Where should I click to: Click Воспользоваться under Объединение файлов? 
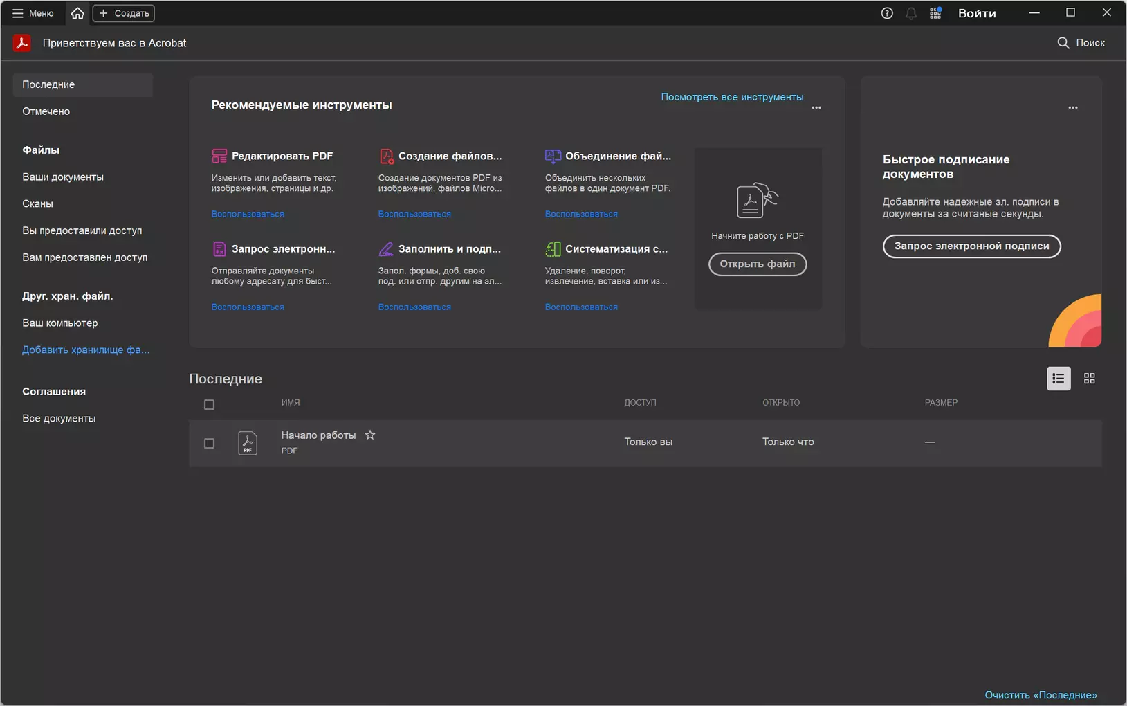tap(581, 215)
